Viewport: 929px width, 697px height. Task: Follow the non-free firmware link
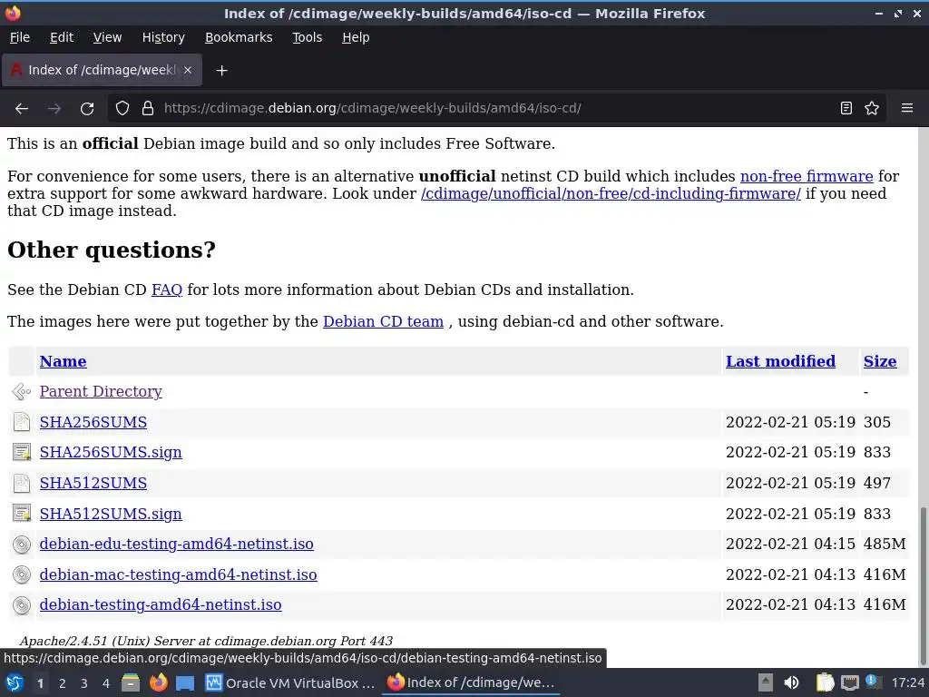click(807, 177)
